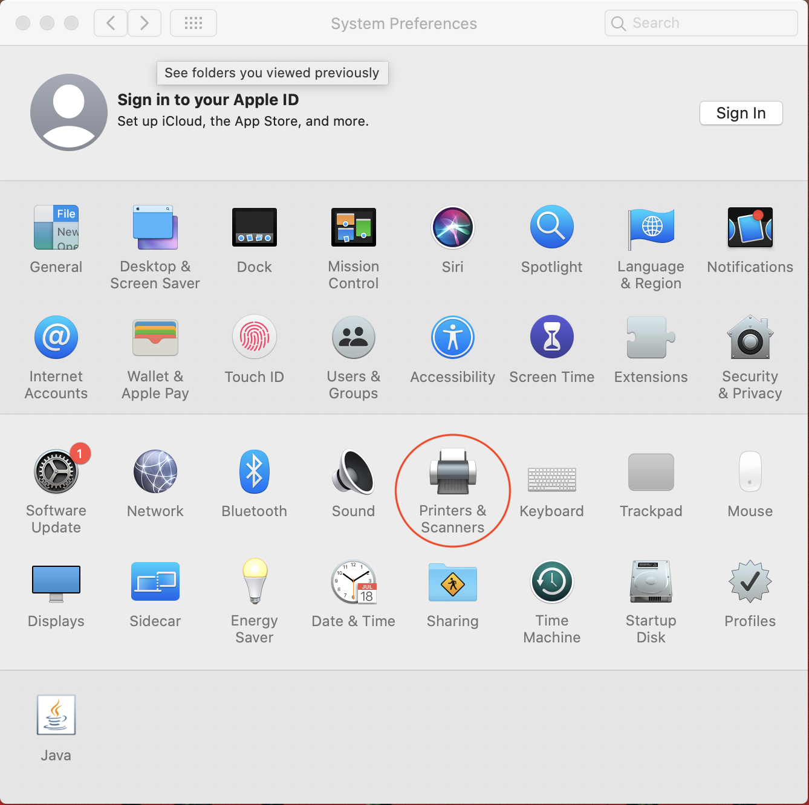Viewport: 809px width, 805px height.
Task: Open Energy Saver pane
Action: (x=255, y=581)
